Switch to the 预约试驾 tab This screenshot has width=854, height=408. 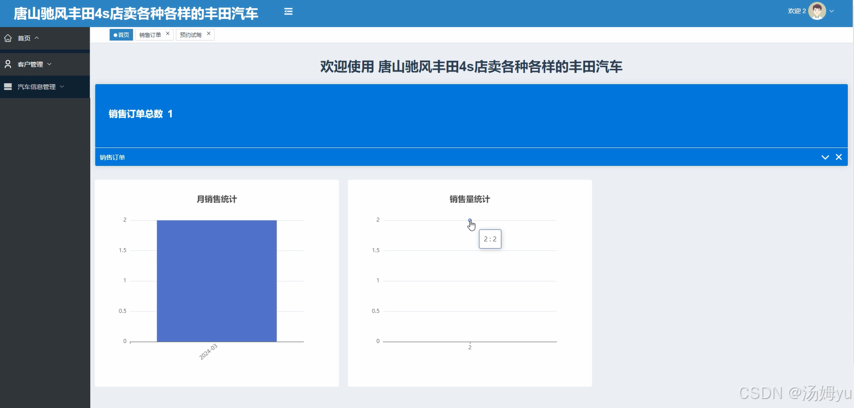191,35
